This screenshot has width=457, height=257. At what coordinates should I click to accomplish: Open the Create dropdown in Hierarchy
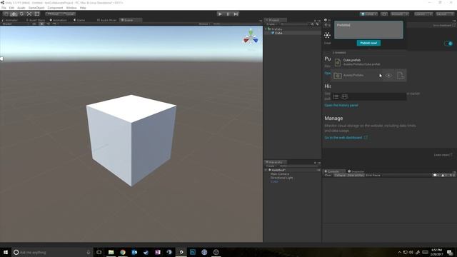coord(271,166)
